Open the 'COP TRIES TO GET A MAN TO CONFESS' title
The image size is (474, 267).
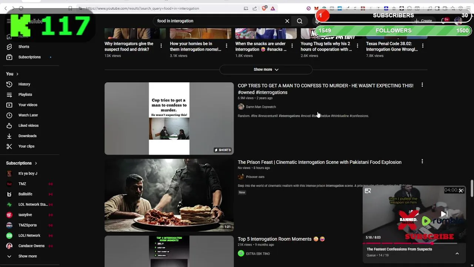tap(326, 89)
